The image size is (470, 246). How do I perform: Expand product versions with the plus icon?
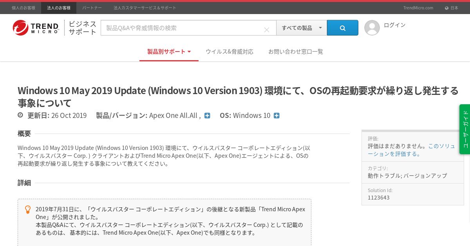[207, 116]
